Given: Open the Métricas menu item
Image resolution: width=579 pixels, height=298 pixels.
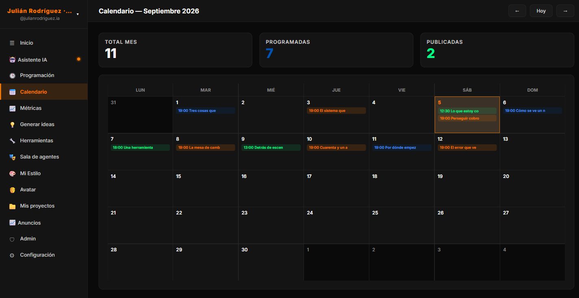Looking at the screenshot, I should coord(44,108).
